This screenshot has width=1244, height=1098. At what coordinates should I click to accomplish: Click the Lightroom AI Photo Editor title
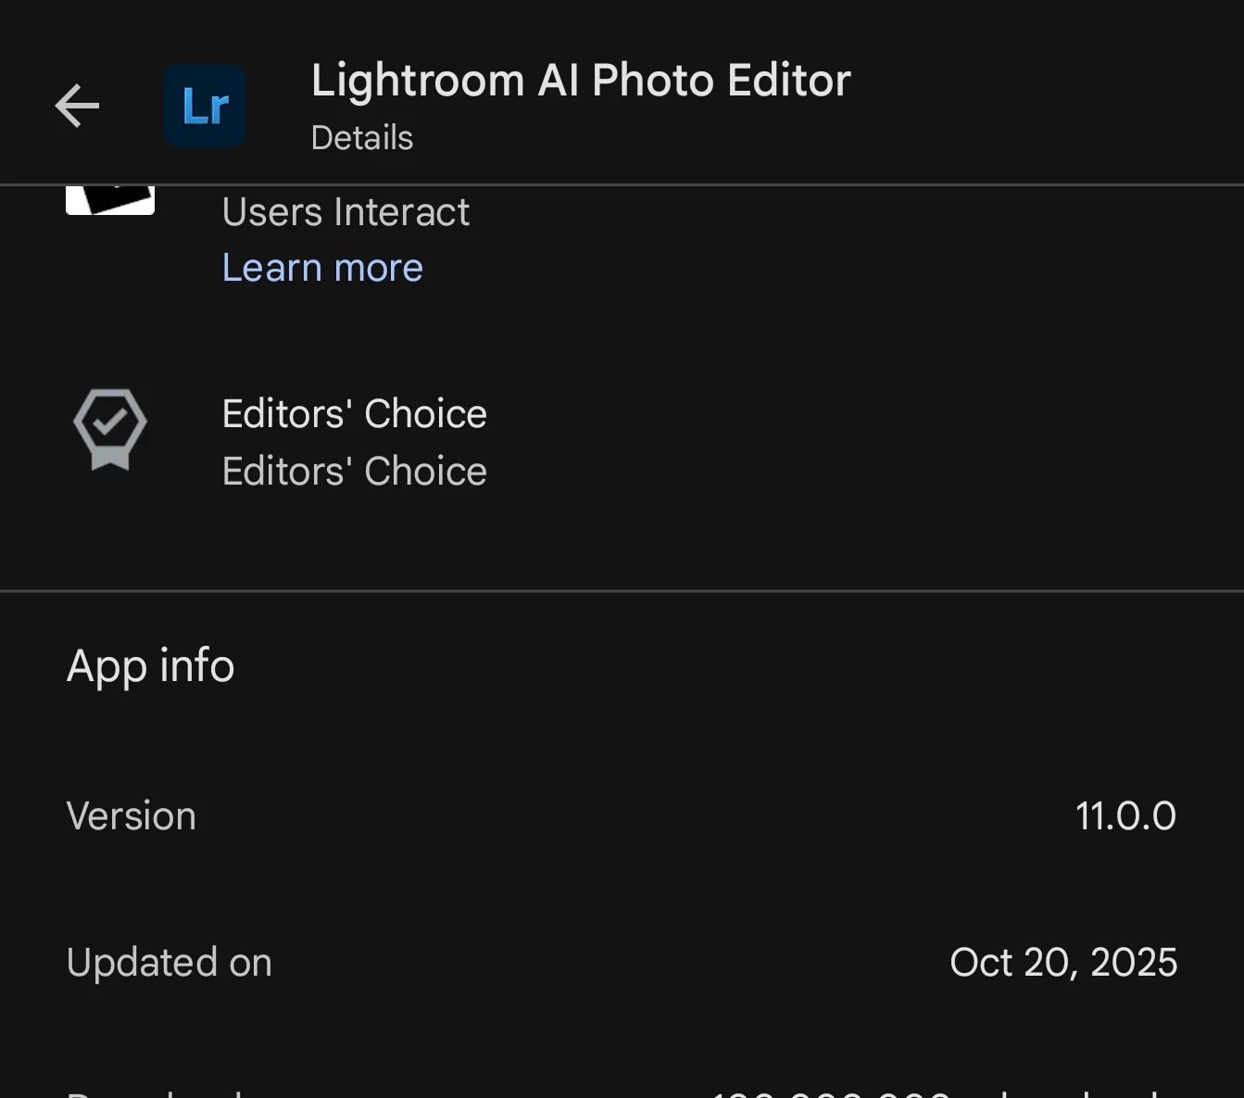[x=581, y=81]
